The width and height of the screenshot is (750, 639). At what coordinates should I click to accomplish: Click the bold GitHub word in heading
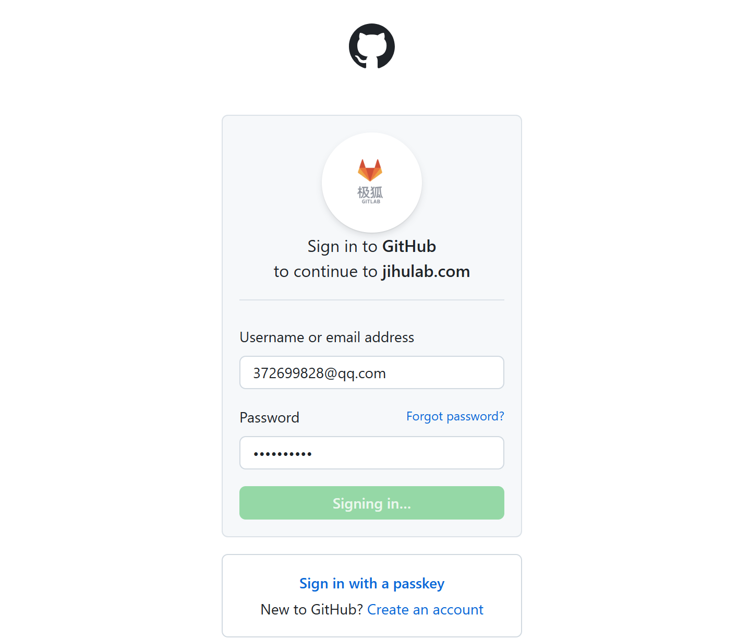tap(409, 246)
